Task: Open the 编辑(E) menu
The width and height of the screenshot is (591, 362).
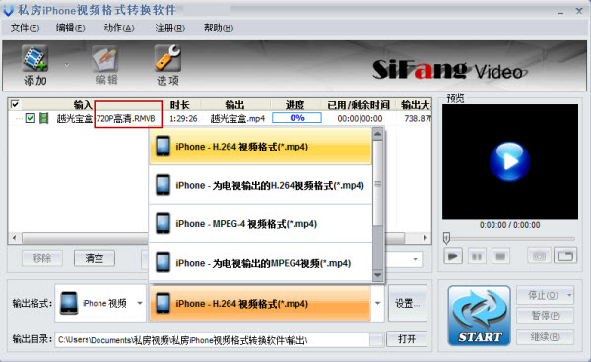Action: (71, 29)
